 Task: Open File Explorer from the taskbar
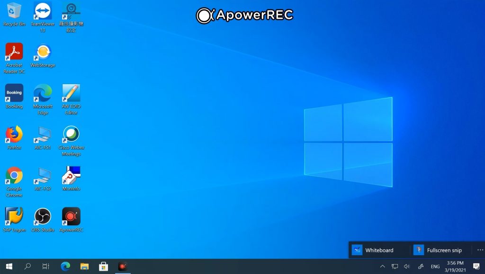tap(84, 266)
